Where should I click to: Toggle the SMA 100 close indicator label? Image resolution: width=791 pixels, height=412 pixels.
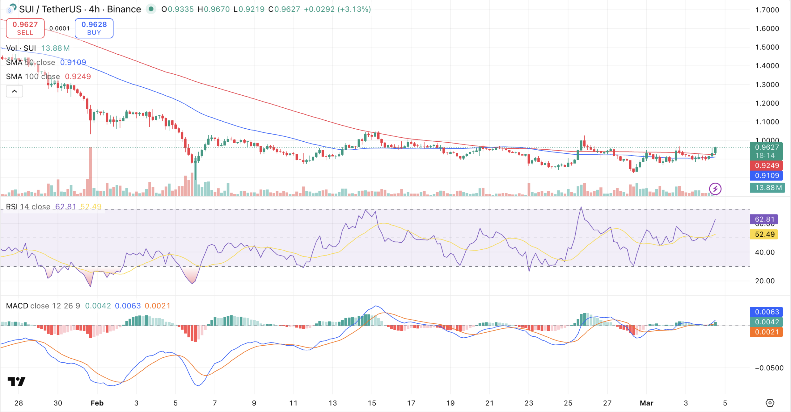point(33,77)
